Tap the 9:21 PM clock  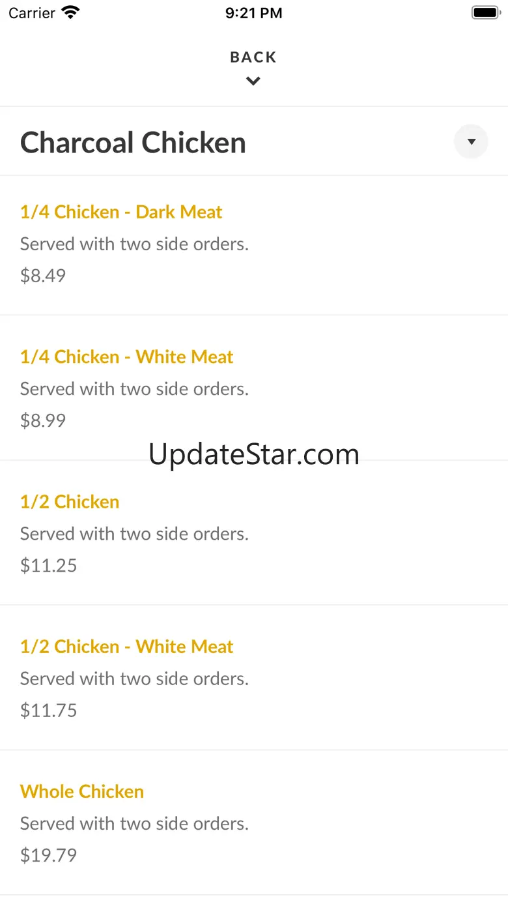click(253, 13)
